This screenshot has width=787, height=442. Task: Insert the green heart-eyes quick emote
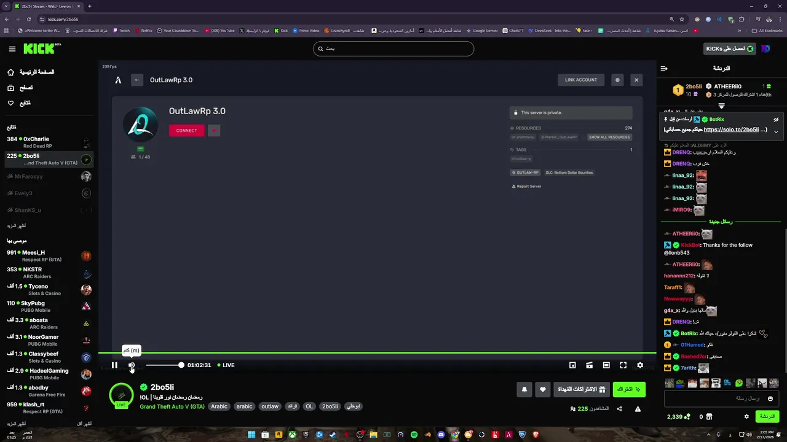739,383
